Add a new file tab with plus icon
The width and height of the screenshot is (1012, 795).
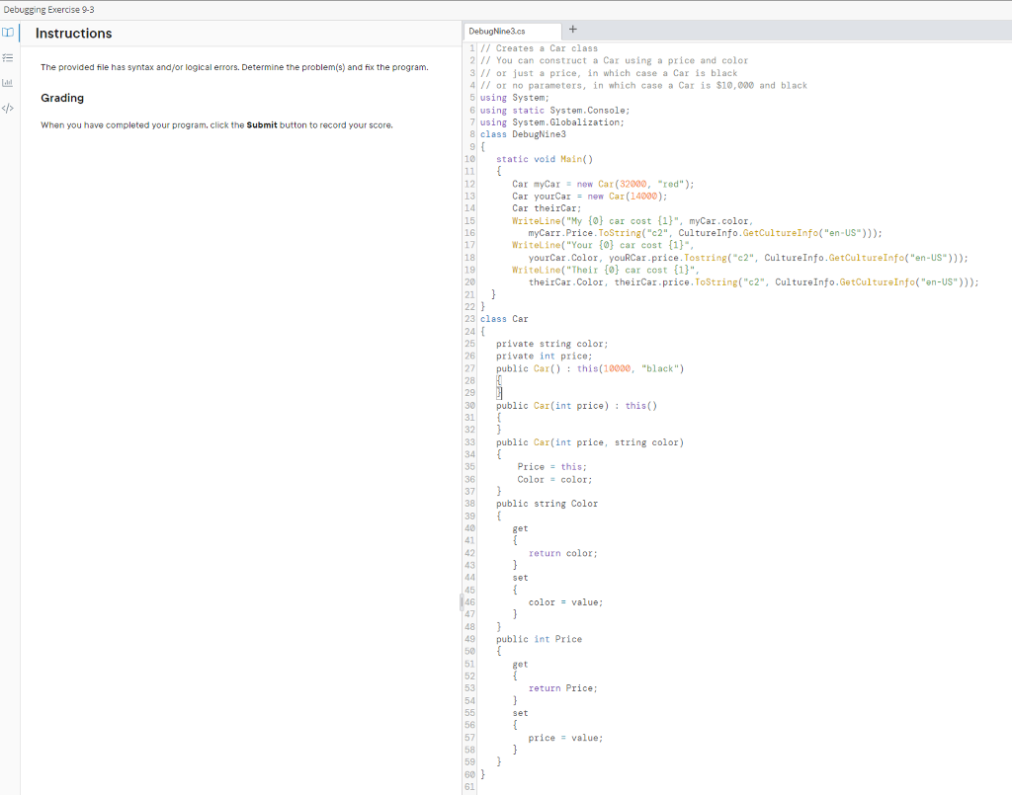point(572,30)
